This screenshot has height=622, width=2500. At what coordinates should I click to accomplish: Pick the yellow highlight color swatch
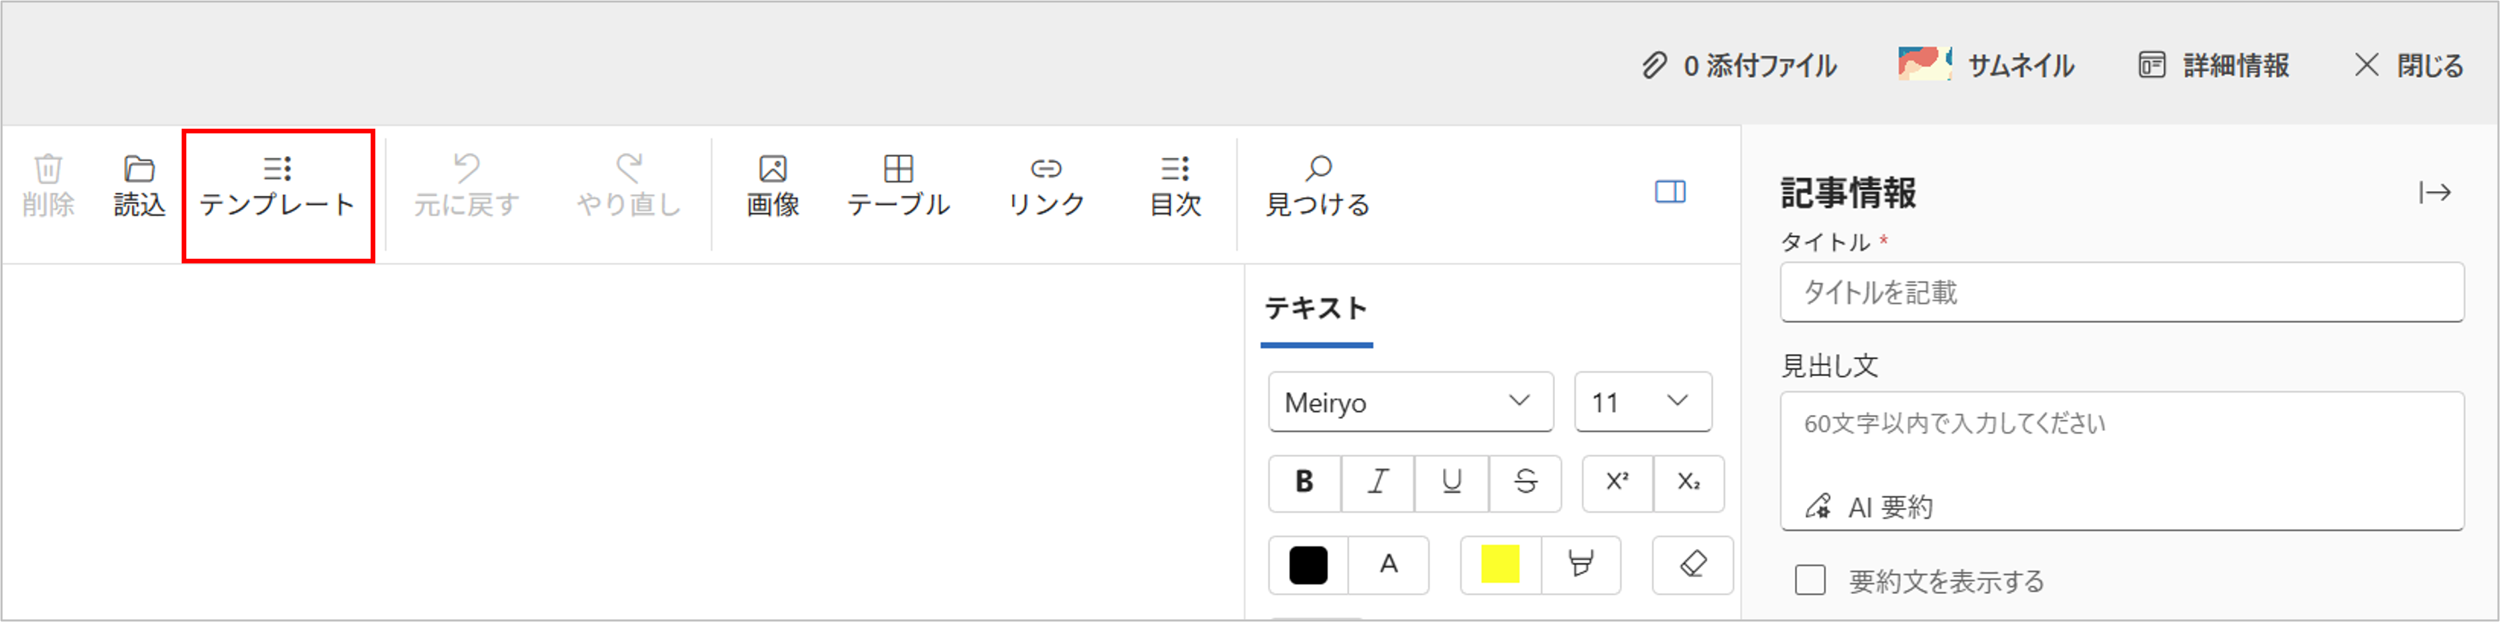(x=1499, y=565)
